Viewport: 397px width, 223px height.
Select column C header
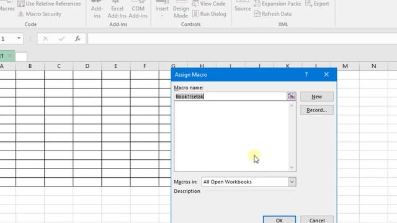[59, 66]
